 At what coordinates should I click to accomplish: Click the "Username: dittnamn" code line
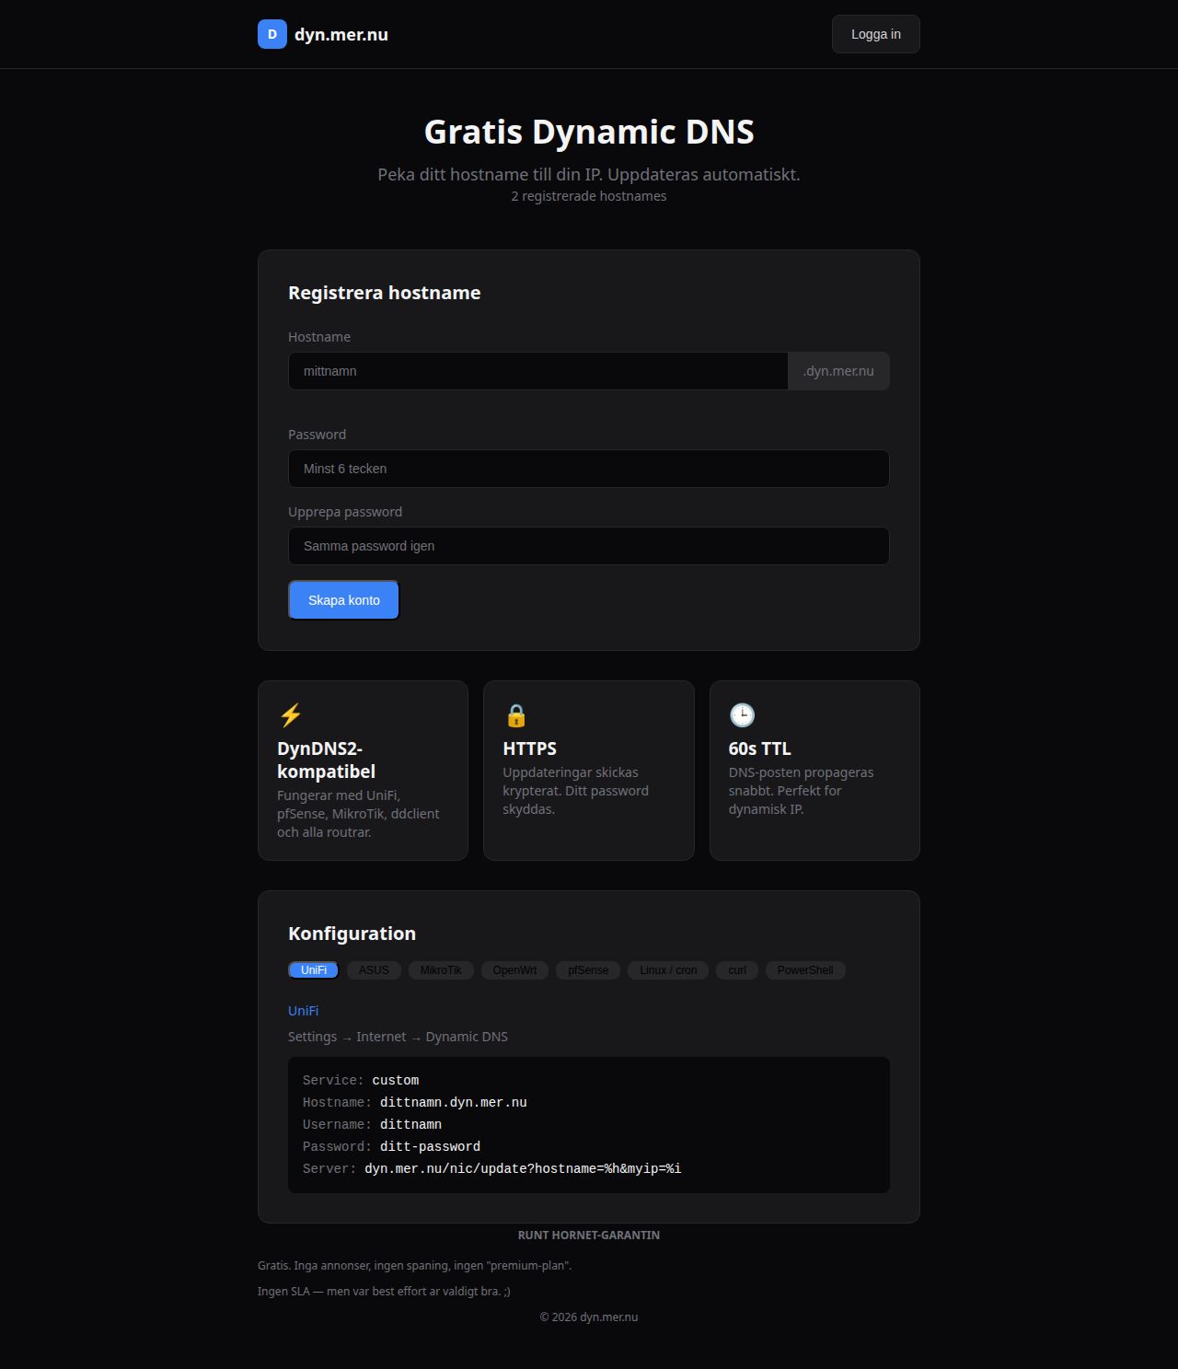click(373, 1124)
